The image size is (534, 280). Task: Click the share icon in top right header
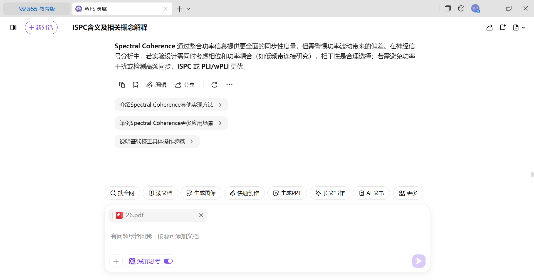(489, 27)
